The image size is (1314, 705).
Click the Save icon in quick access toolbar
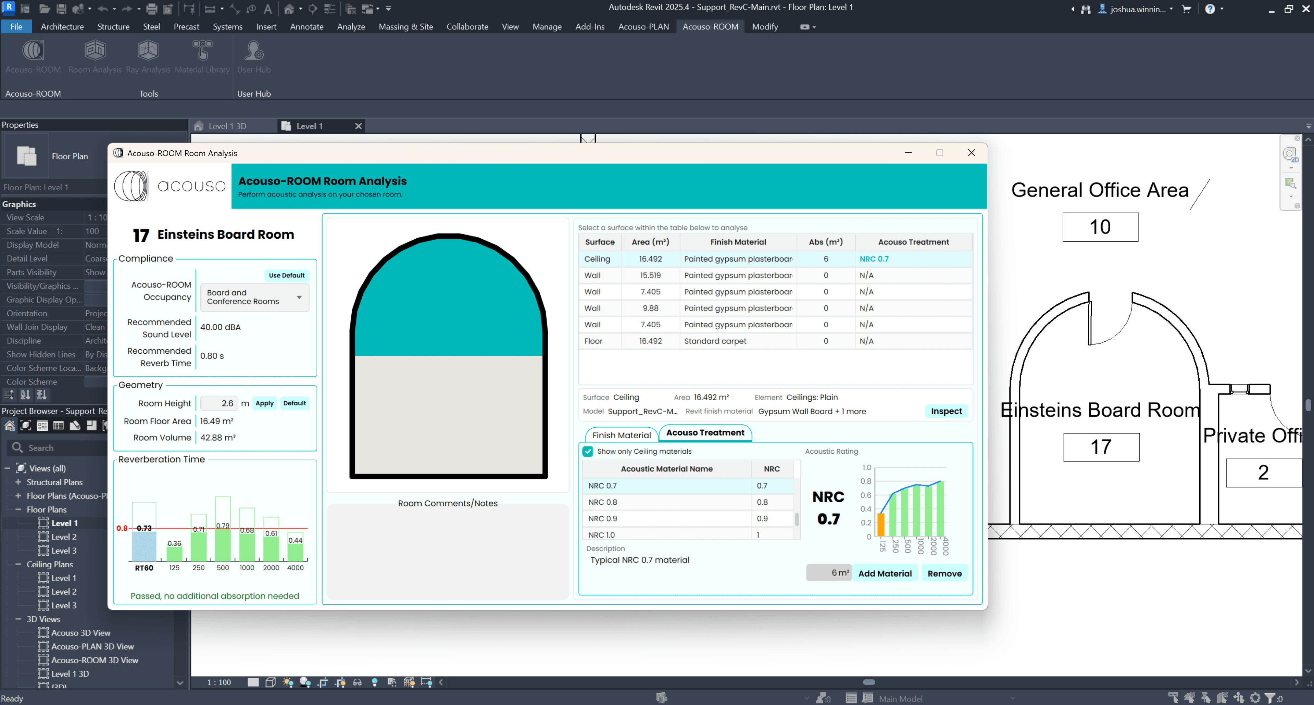[61, 9]
